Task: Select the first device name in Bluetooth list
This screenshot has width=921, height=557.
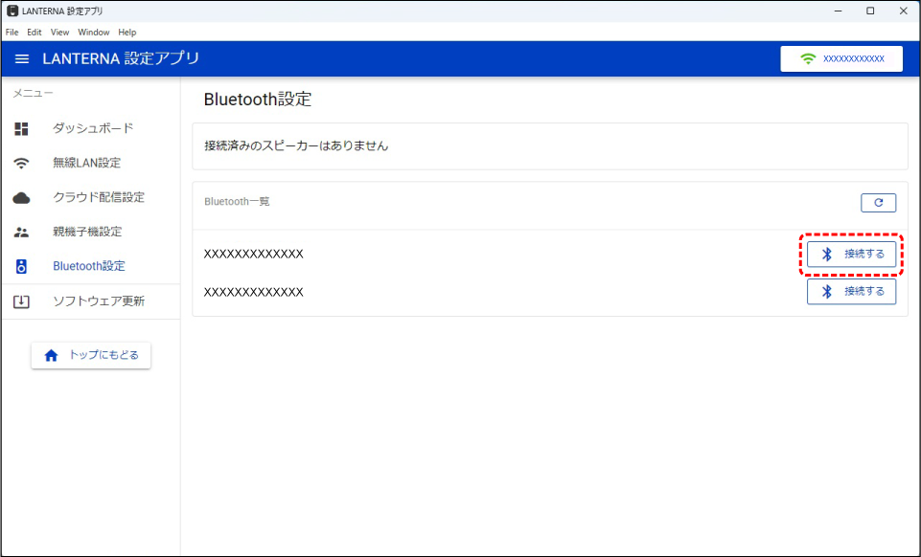Action: point(254,255)
